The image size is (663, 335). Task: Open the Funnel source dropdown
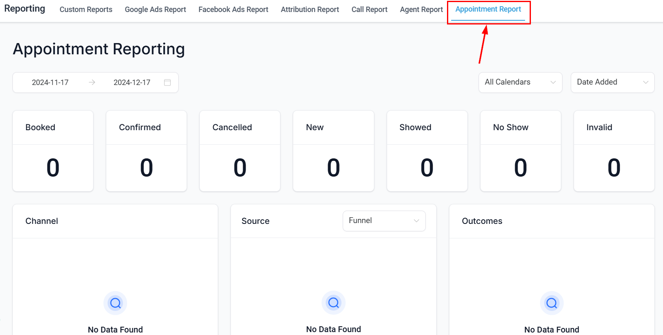tap(384, 221)
